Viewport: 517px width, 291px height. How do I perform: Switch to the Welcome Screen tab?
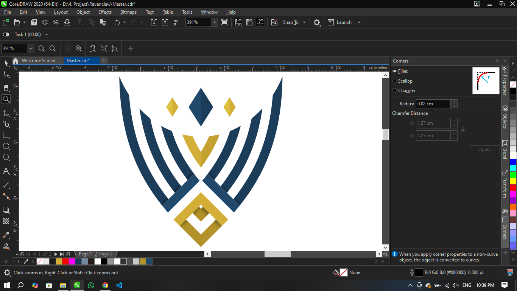[x=38, y=61]
